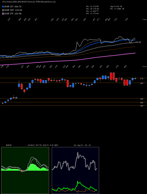
Task: Click the rightmost candlestick in price chart
Action: (x=135, y=78)
